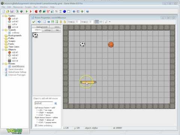180x135 pixels.
Task: Open an existing game with folder icon
Action: coord(7,11)
